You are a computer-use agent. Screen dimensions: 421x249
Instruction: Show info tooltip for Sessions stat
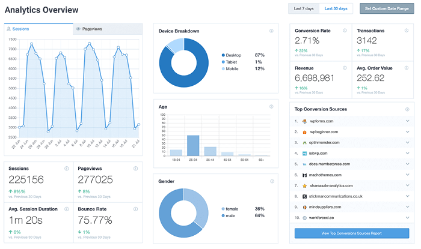point(67,169)
